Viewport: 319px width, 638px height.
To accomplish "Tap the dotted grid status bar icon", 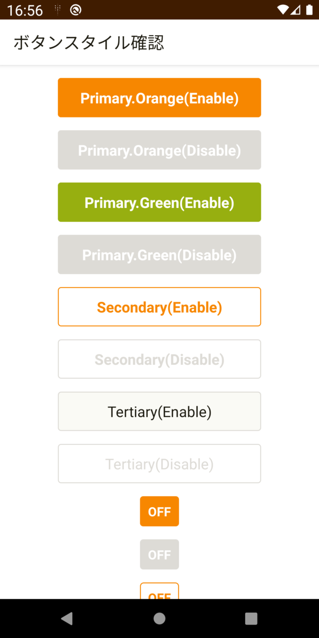I will coord(57,10).
